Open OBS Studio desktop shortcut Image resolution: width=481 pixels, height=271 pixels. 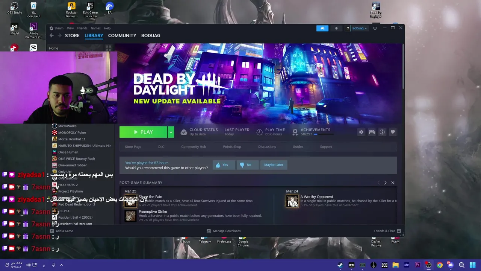click(x=14, y=8)
